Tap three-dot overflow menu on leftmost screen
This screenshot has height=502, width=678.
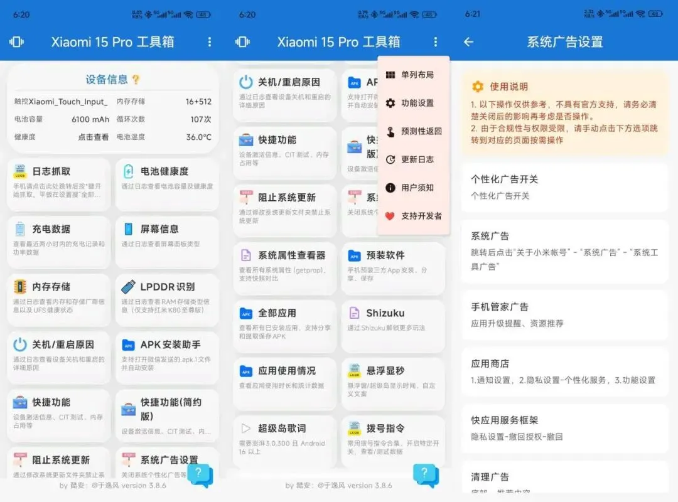coord(210,42)
